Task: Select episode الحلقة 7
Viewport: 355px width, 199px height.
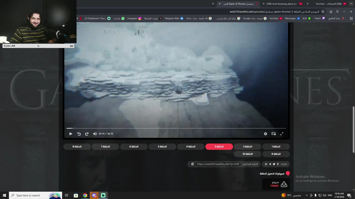Action: (x=105, y=146)
